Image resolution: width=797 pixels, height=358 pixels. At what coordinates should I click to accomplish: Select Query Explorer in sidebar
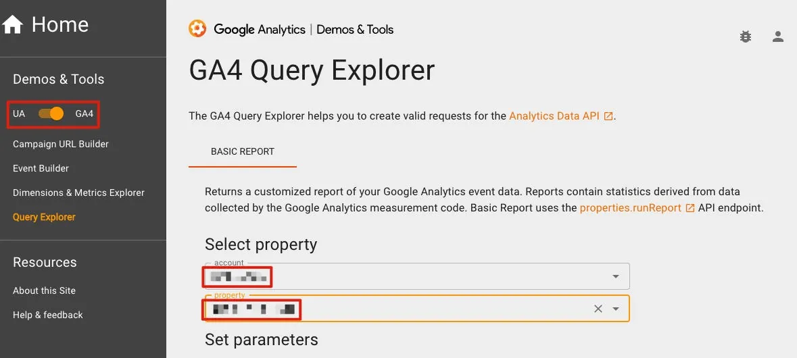pyautogui.click(x=44, y=217)
